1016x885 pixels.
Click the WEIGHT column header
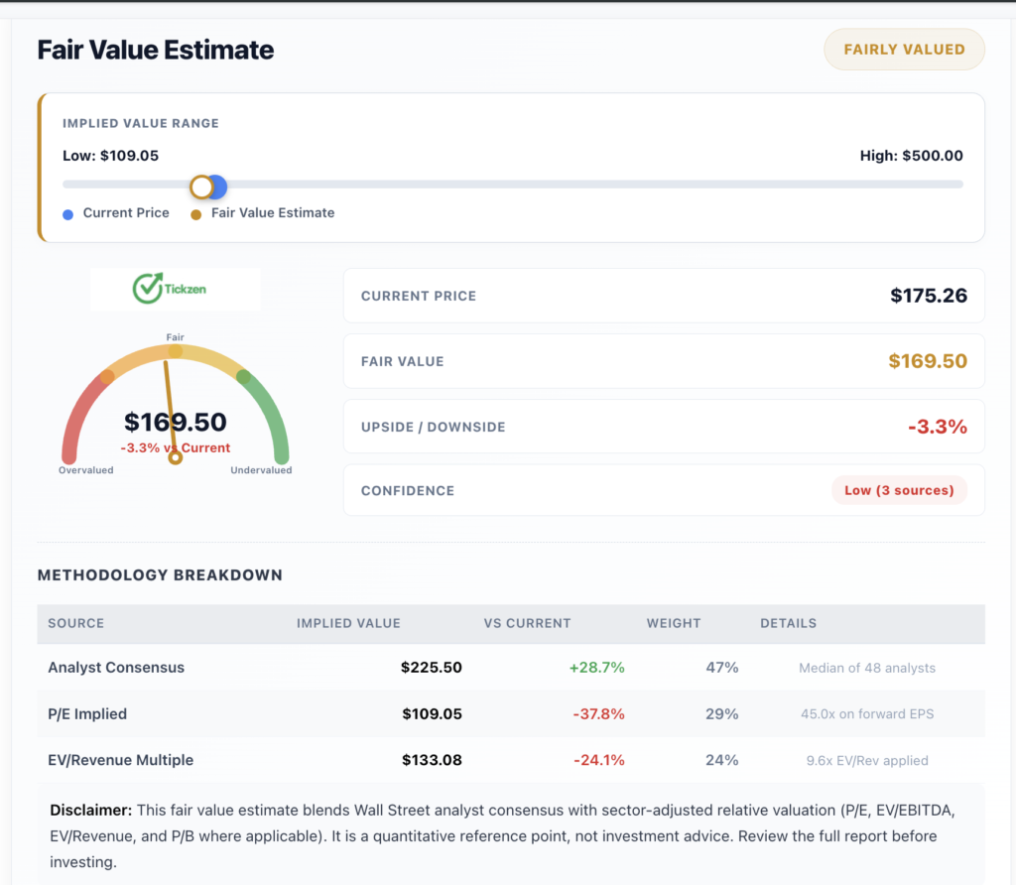[674, 623]
